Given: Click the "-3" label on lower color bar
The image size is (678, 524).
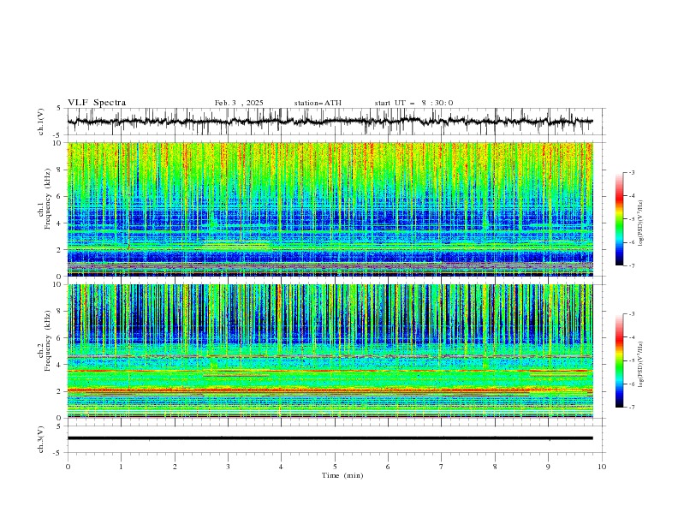Looking at the screenshot, I should pyautogui.click(x=631, y=314).
